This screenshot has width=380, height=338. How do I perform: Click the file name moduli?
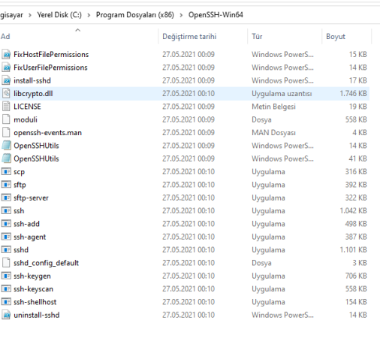[x=26, y=119]
